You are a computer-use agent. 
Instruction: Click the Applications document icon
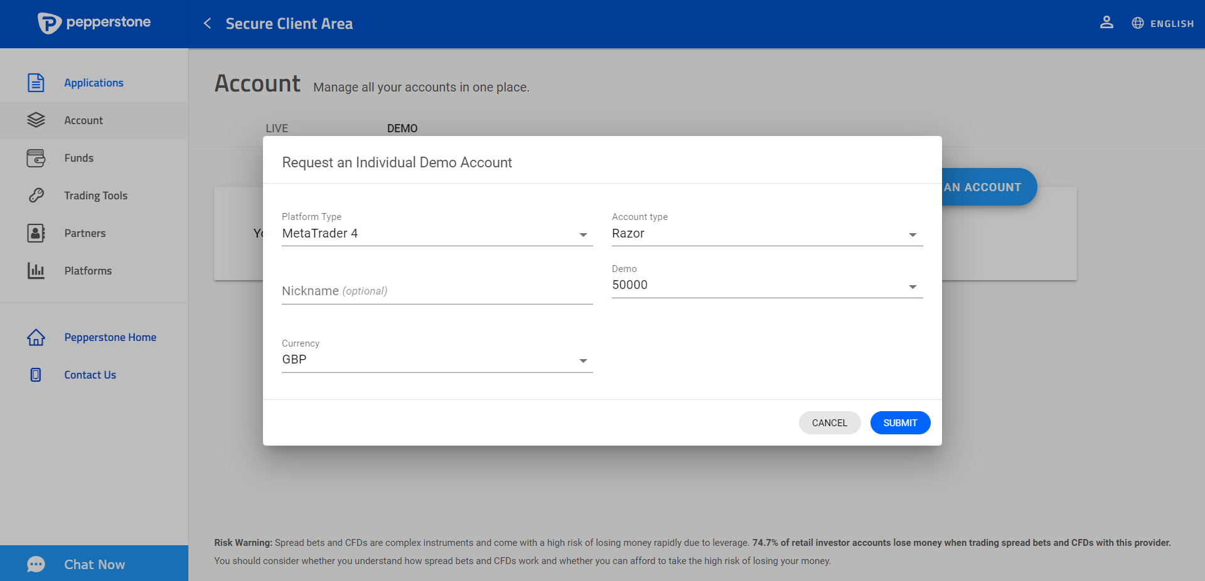pyautogui.click(x=36, y=83)
